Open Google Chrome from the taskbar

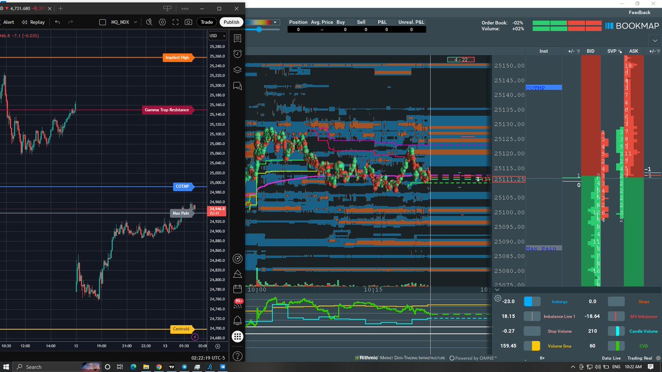159,366
